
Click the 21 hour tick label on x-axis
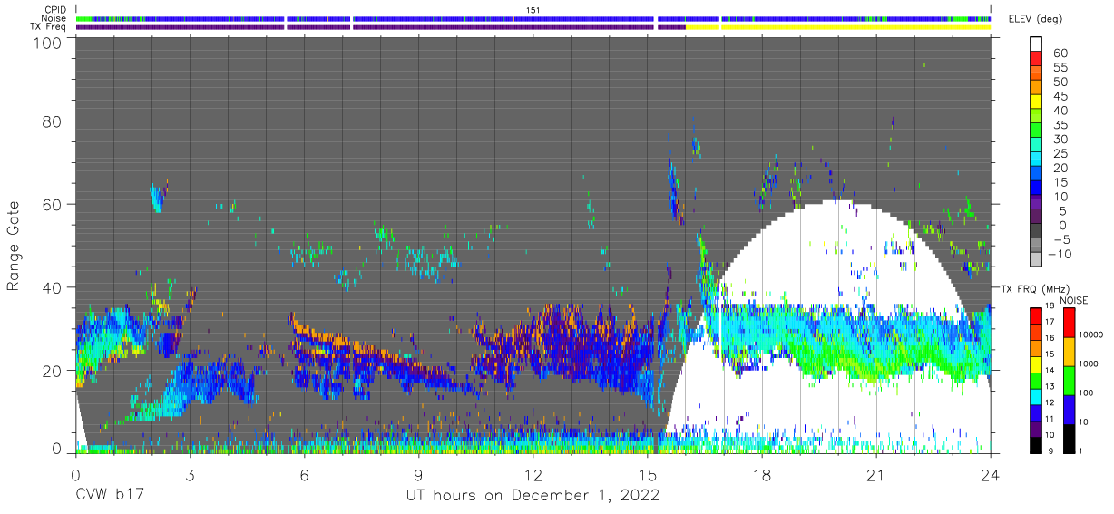click(x=875, y=475)
